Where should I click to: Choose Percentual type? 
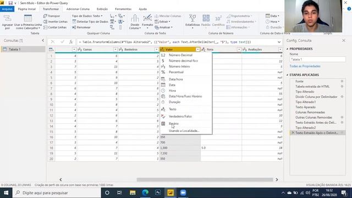point(186,72)
